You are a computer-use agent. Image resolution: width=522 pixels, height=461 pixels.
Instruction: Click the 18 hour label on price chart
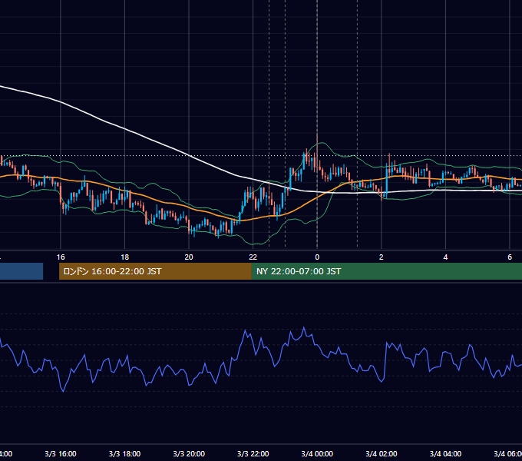pyautogui.click(x=125, y=257)
